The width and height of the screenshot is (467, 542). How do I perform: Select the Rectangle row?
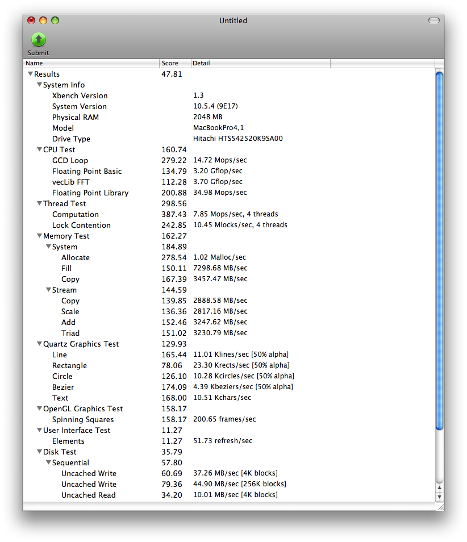pyautogui.click(x=229, y=365)
